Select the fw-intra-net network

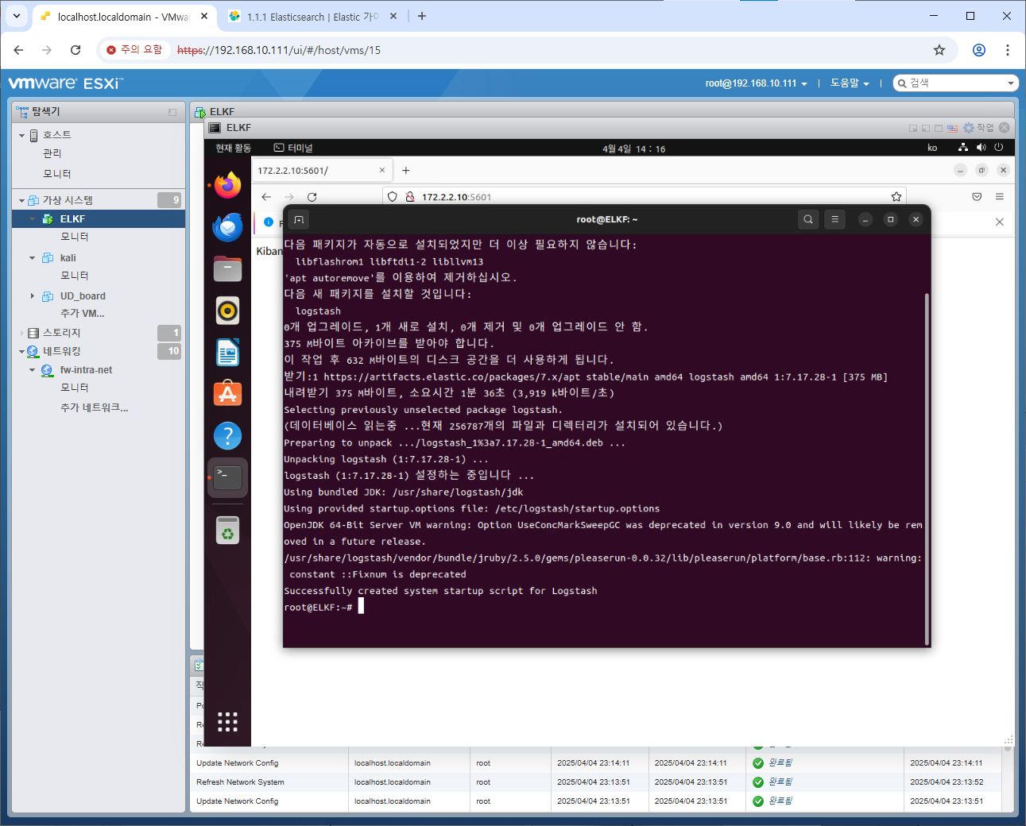tap(86, 370)
